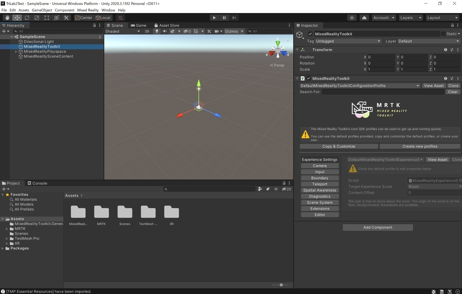The image size is (462, 294).
Task: Switch to the Asset Store tab
Action: coord(167,25)
